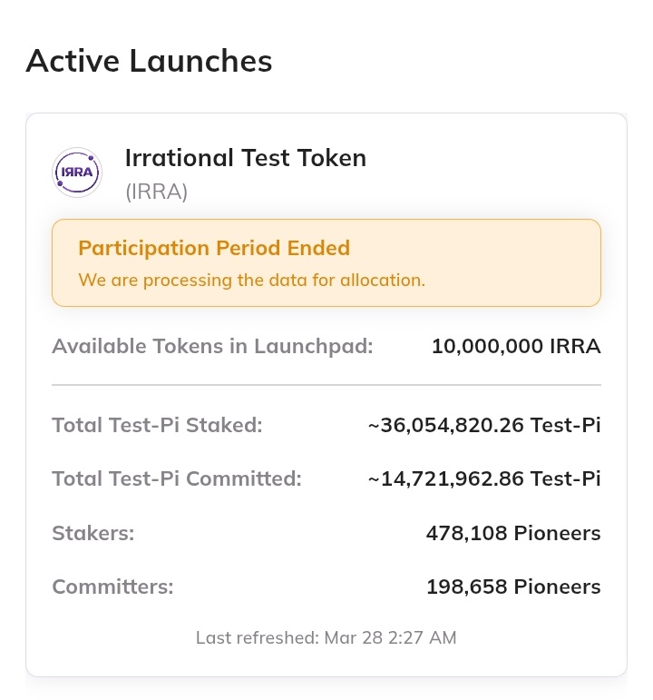Screen dimensions: 653x700
Task: Click the IRRA token logo icon
Action: point(77,172)
